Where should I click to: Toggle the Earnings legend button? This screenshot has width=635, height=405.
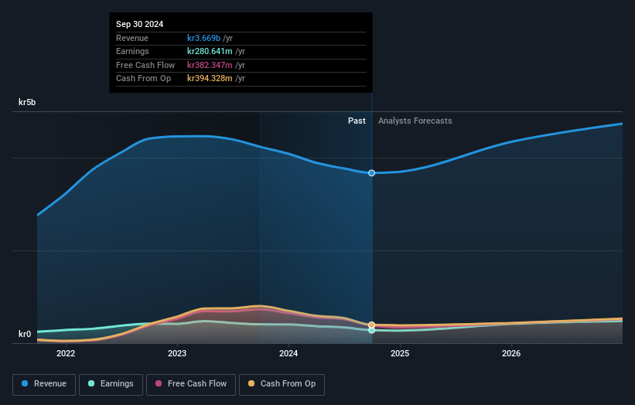click(x=111, y=384)
